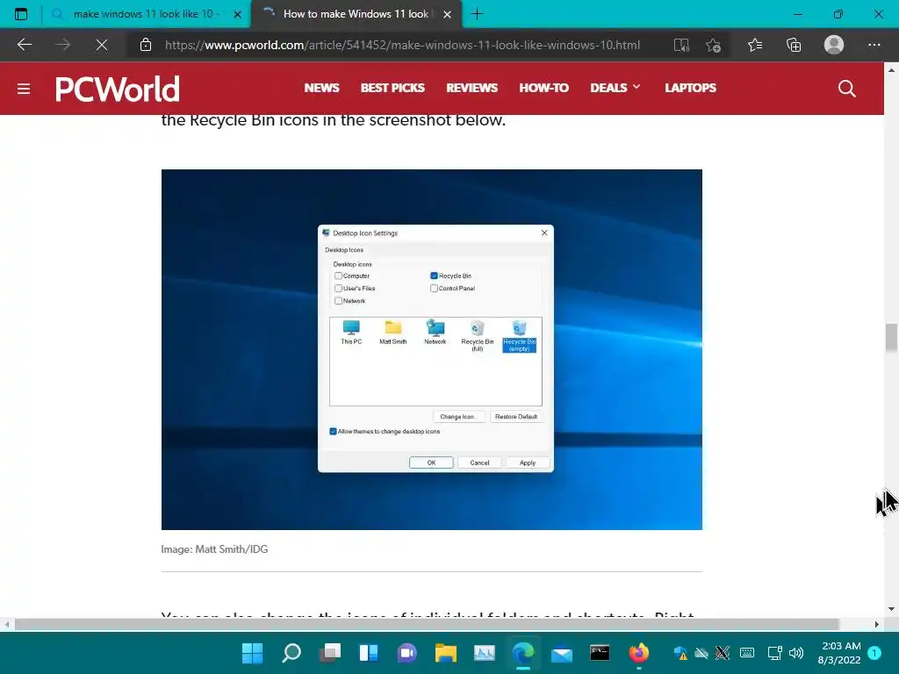The image size is (899, 674).
Task: Click the scroll down arrow
Action: [x=891, y=609]
